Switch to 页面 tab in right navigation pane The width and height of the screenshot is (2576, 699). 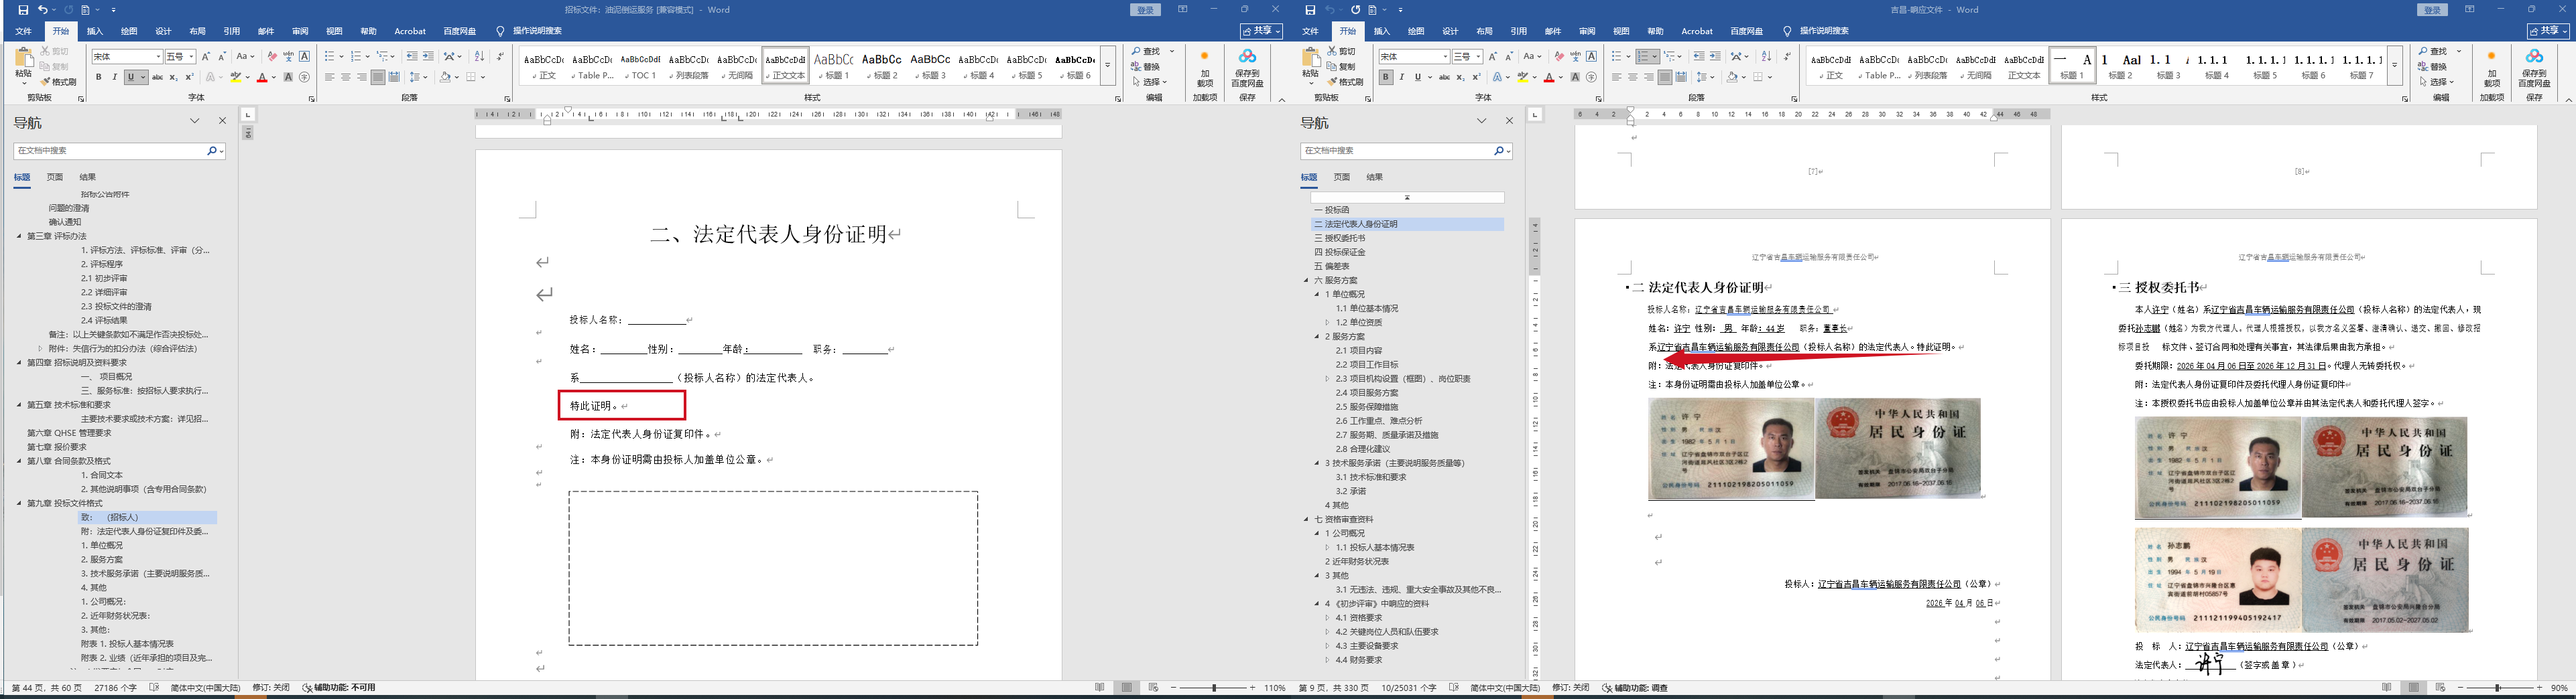click(x=1341, y=177)
